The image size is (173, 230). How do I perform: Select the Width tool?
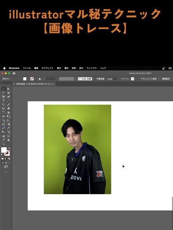(x=4, y=116)
